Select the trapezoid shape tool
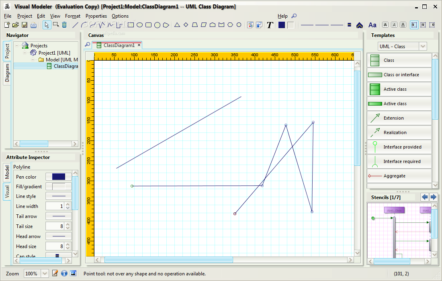The height and width of the screenshot is (281, 442). point(195,25)
